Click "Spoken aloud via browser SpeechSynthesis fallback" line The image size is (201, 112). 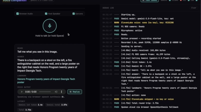[150, 107]
